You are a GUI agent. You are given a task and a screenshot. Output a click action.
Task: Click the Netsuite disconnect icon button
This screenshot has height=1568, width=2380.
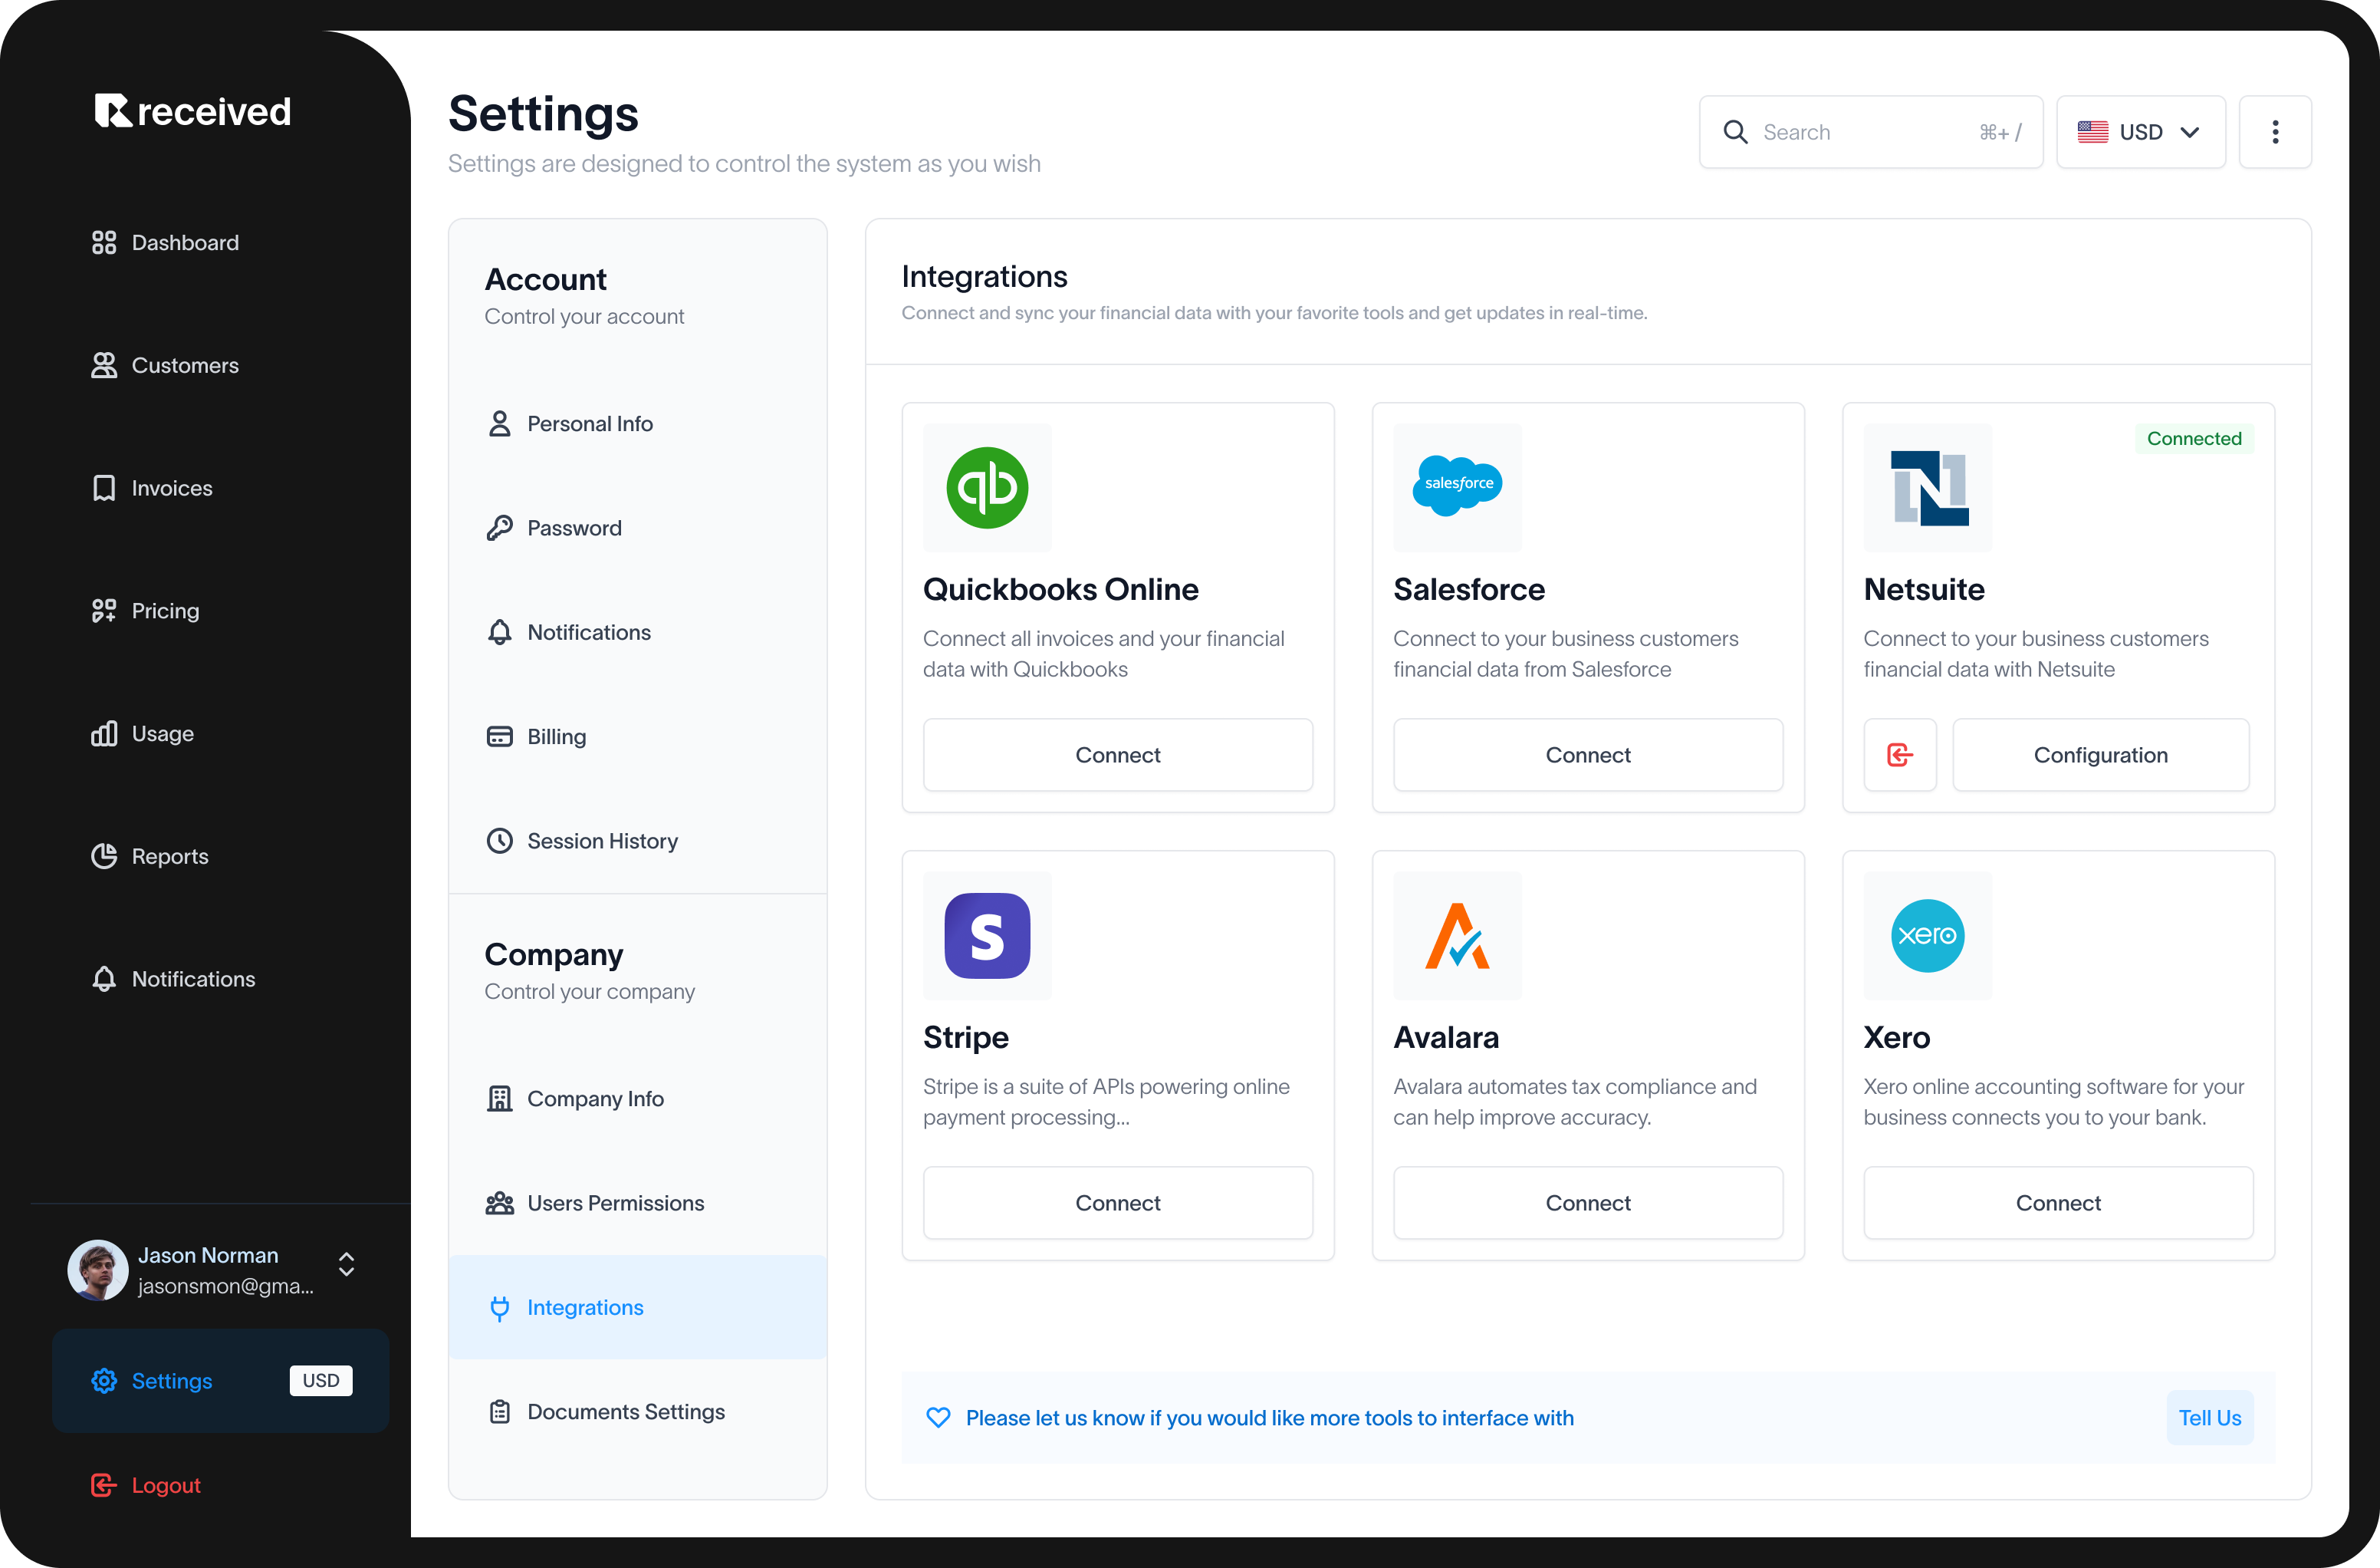click(x=1899, y=755)
